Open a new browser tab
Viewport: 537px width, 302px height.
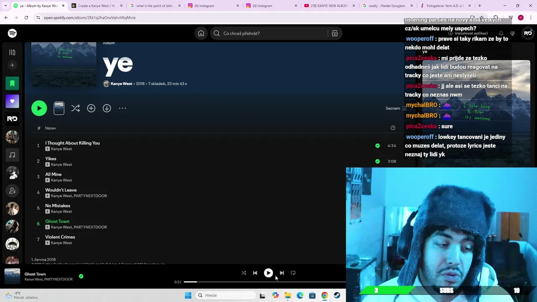pyautogui.click(x=480, y=6)
